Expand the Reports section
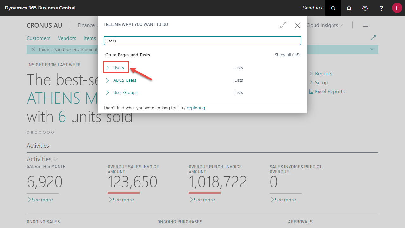 (321, 73)
